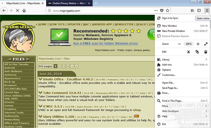Switch to Firefox Privacy Notice tab

[69, 3]
